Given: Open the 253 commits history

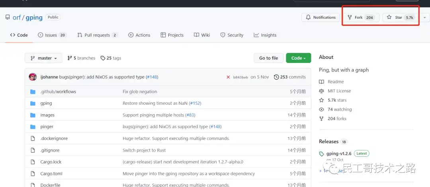Looking at the screenshot, I should [290, 77].
